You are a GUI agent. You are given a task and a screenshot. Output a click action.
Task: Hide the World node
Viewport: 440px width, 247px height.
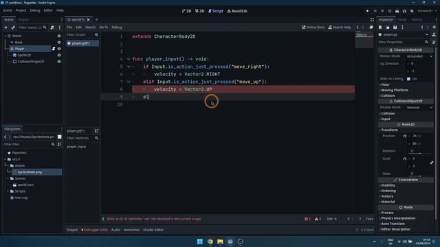point(59,36)
